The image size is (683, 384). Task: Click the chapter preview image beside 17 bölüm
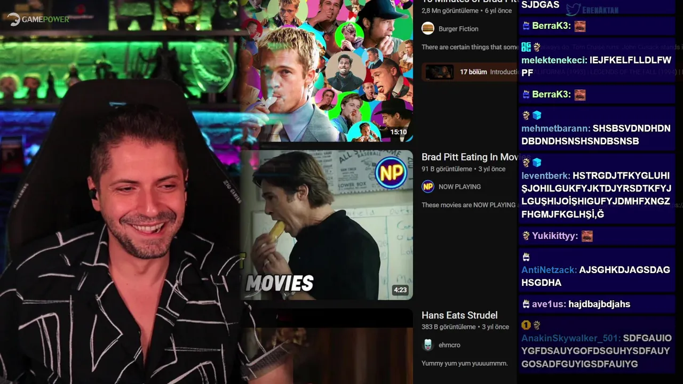(440, 72)
